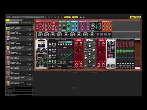Click the yellow LIBRARY button
The image size is (147, 110).
tap(67, 17)
